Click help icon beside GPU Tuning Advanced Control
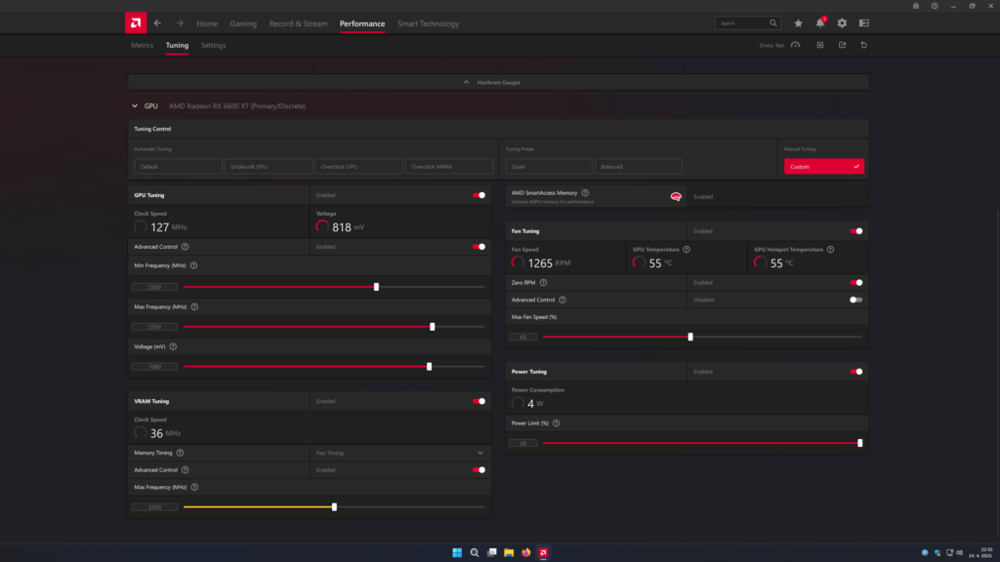Viewport: 1000px width, 562px height. click(185, 247)
